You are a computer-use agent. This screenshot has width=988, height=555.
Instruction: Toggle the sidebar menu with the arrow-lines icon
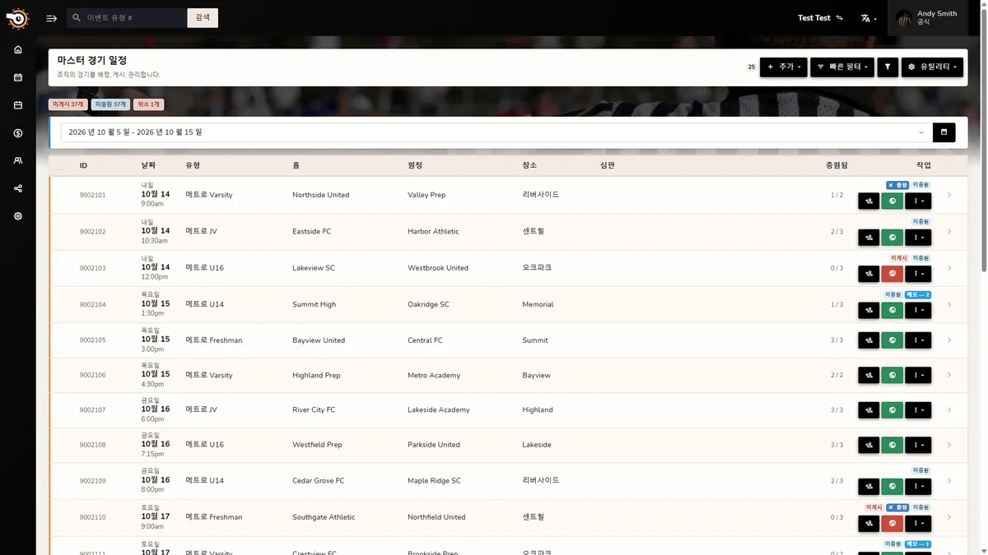coord(52,18)
